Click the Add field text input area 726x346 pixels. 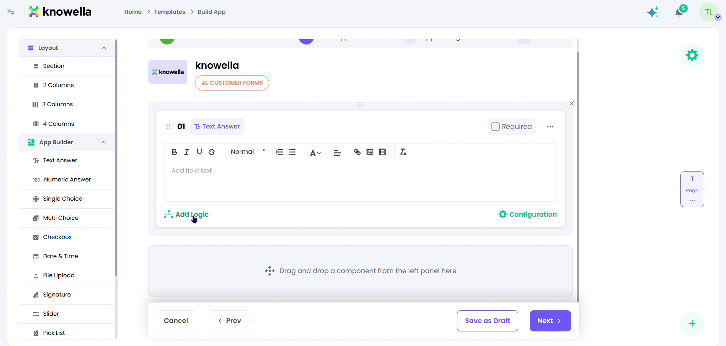[x=360, y=181]
